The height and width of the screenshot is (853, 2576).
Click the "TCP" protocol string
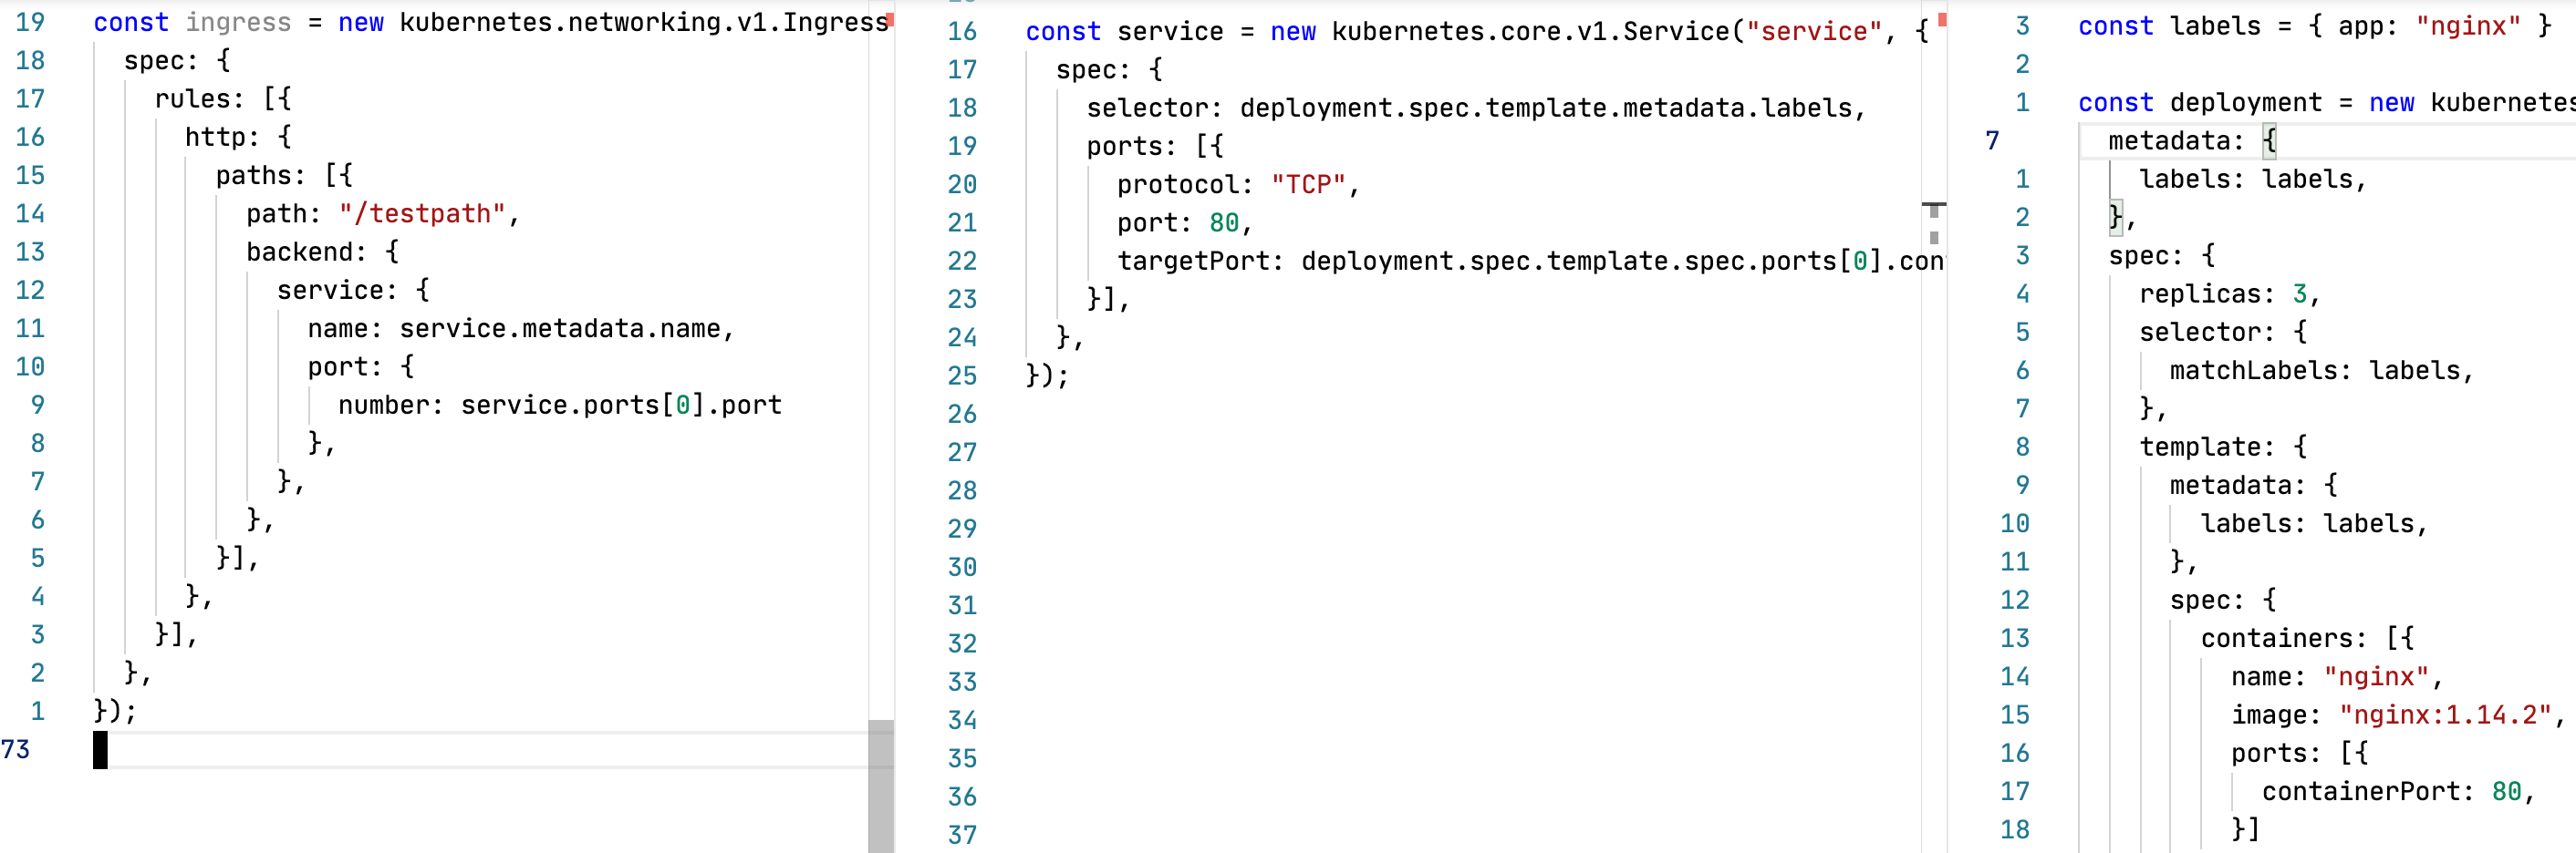[1308, 185]
